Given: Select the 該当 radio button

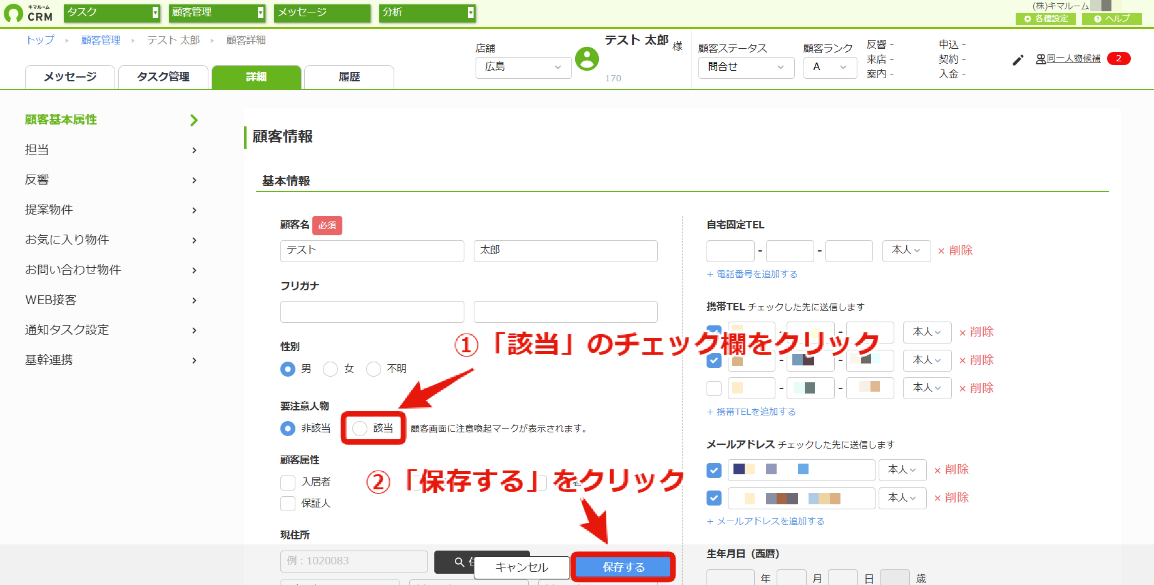Looking at the screenshot, I should click(x=360, y=429).
